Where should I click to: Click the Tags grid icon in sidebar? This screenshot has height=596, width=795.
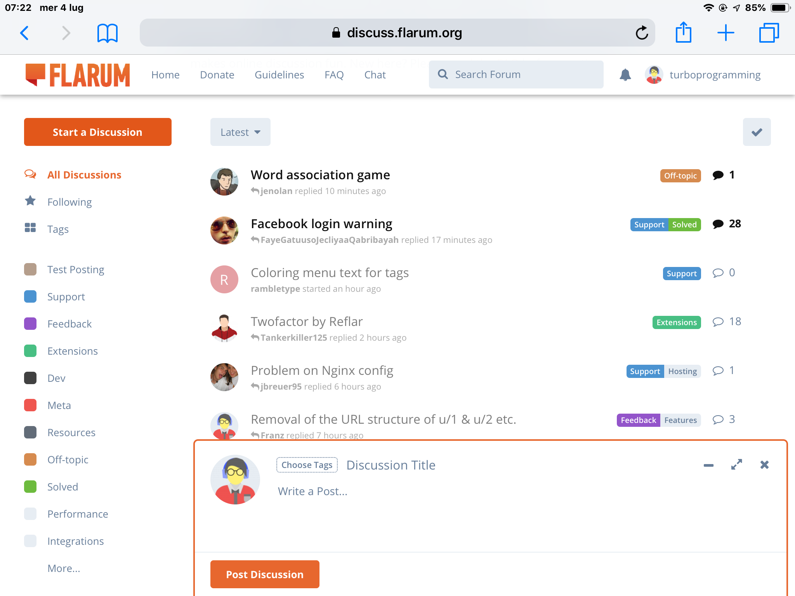(x=30, y=229)
